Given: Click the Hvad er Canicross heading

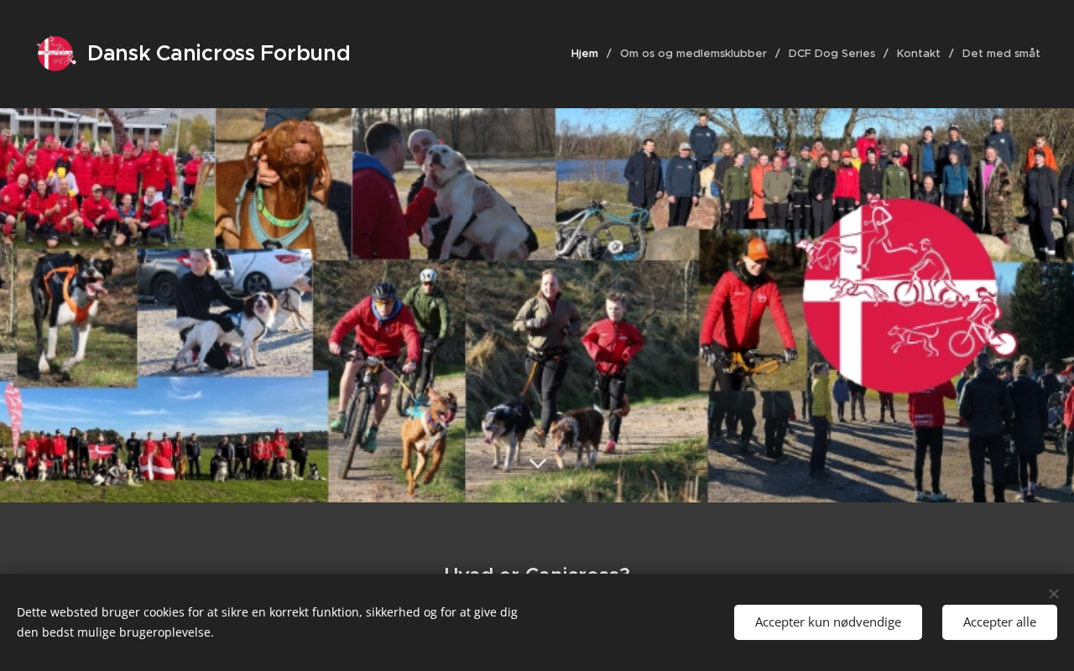Looking at the screenshot, I should coord(537,575).
